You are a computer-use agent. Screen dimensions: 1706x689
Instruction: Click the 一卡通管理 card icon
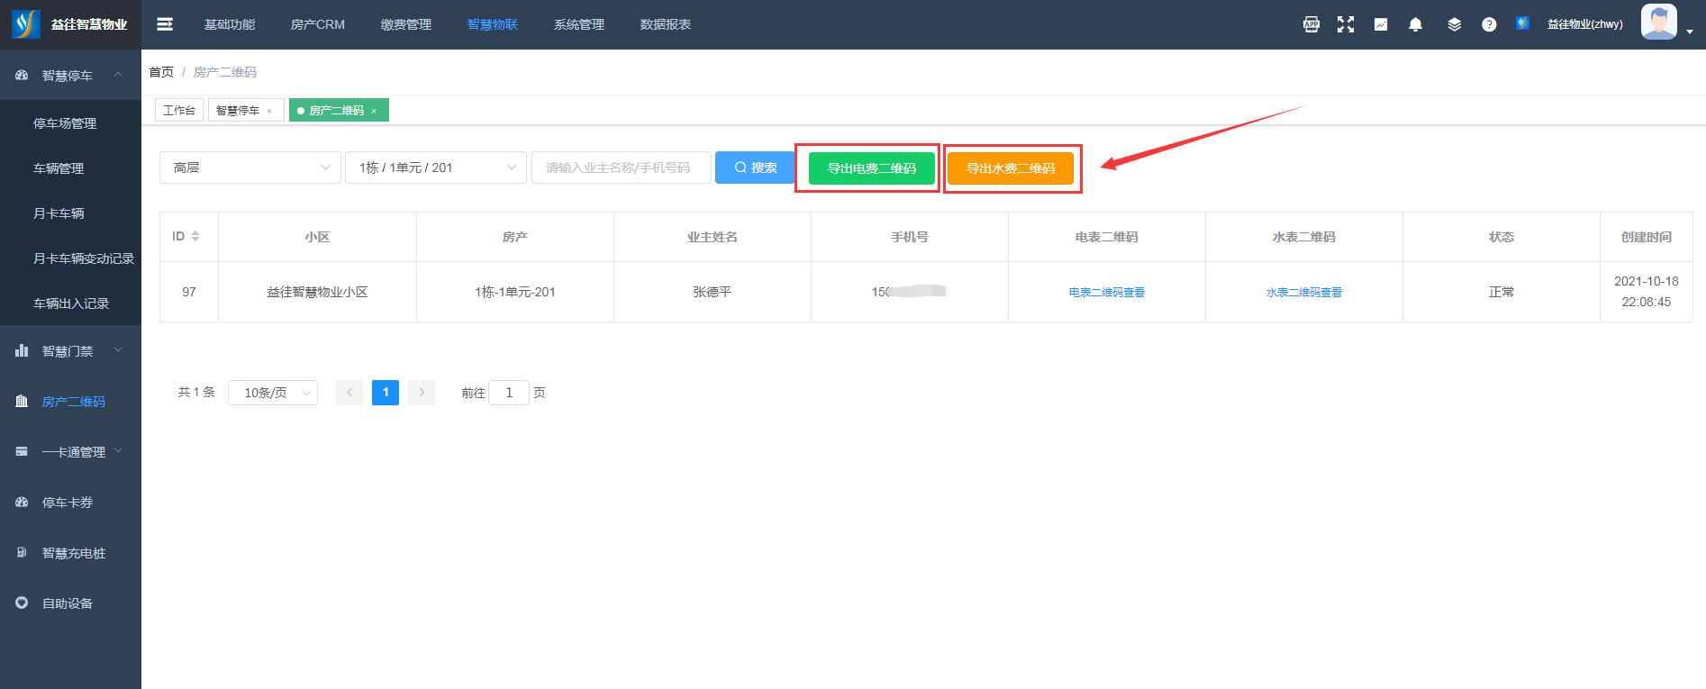22,452
